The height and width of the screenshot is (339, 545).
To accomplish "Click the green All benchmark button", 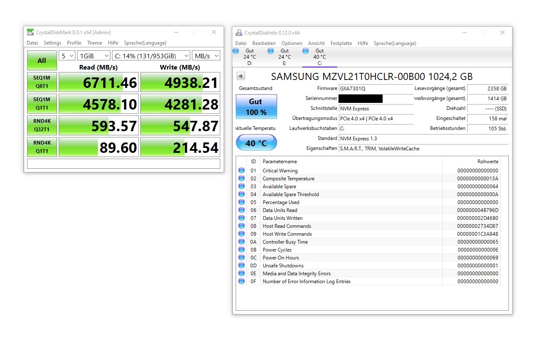I will tap(42, 60).
